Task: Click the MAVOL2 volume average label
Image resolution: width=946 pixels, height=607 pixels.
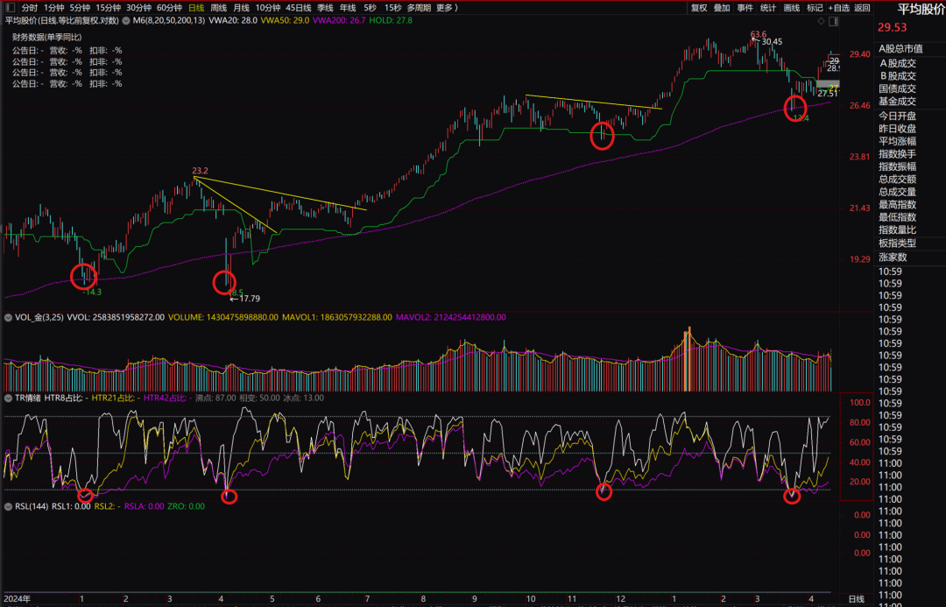Action: (x=451, y=317)
